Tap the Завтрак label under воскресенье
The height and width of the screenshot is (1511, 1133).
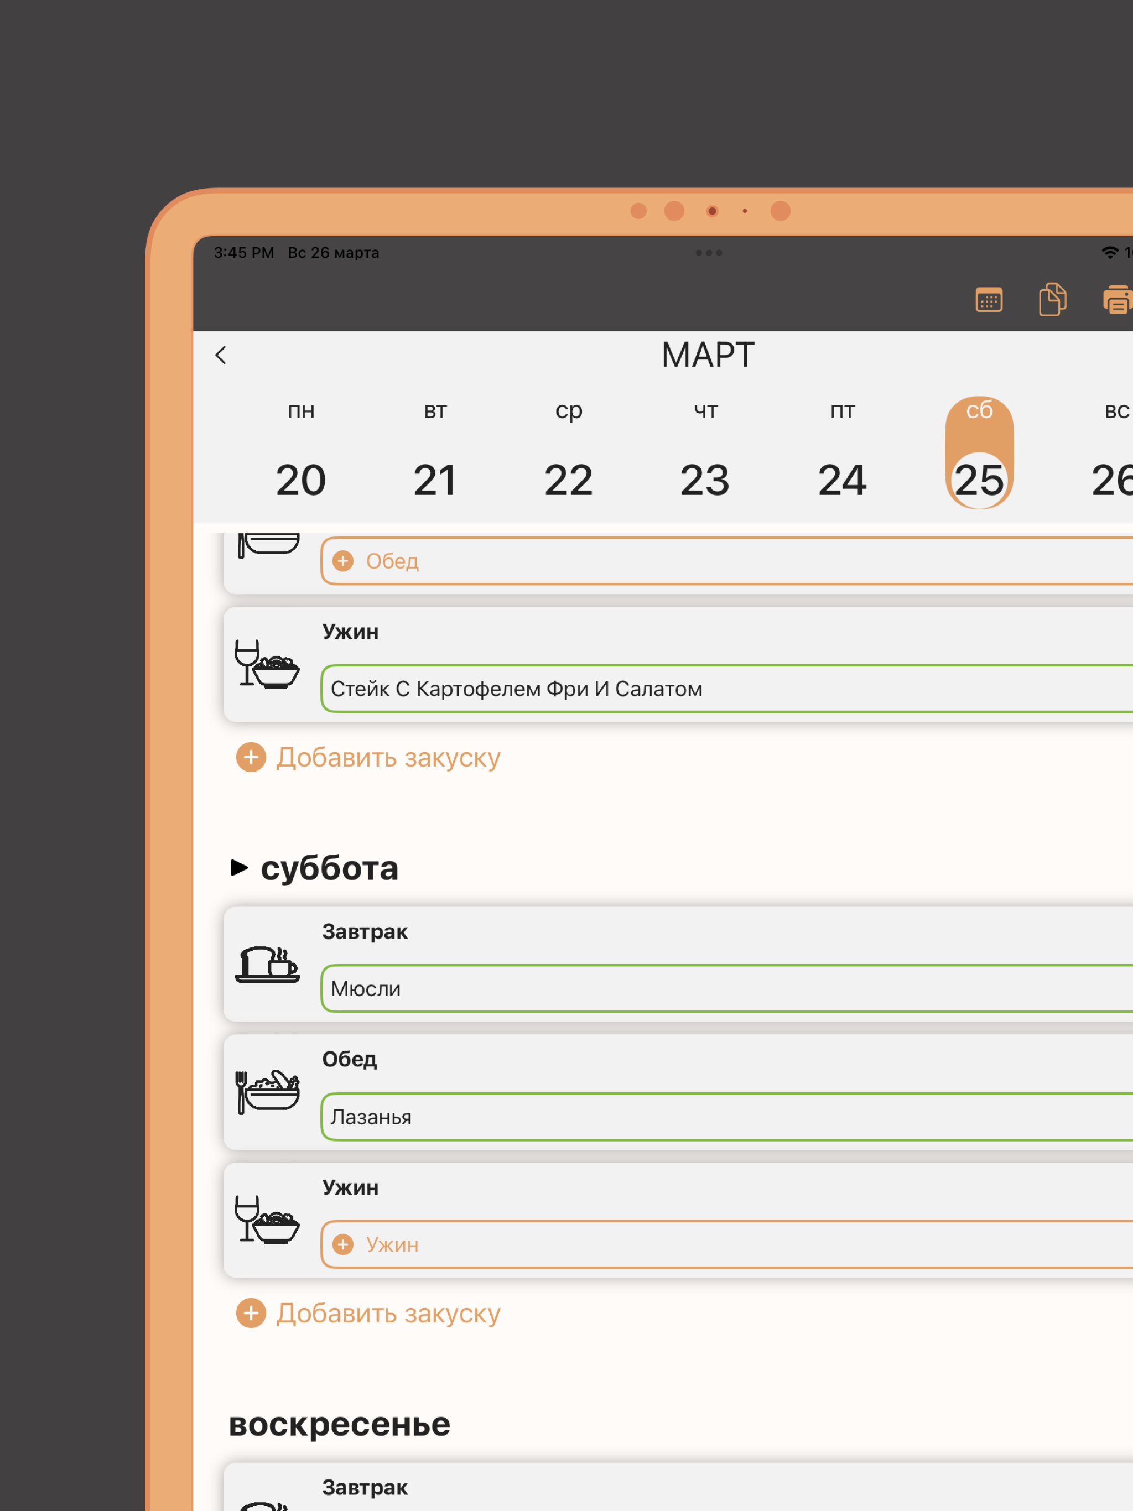tap(365, 1488)
